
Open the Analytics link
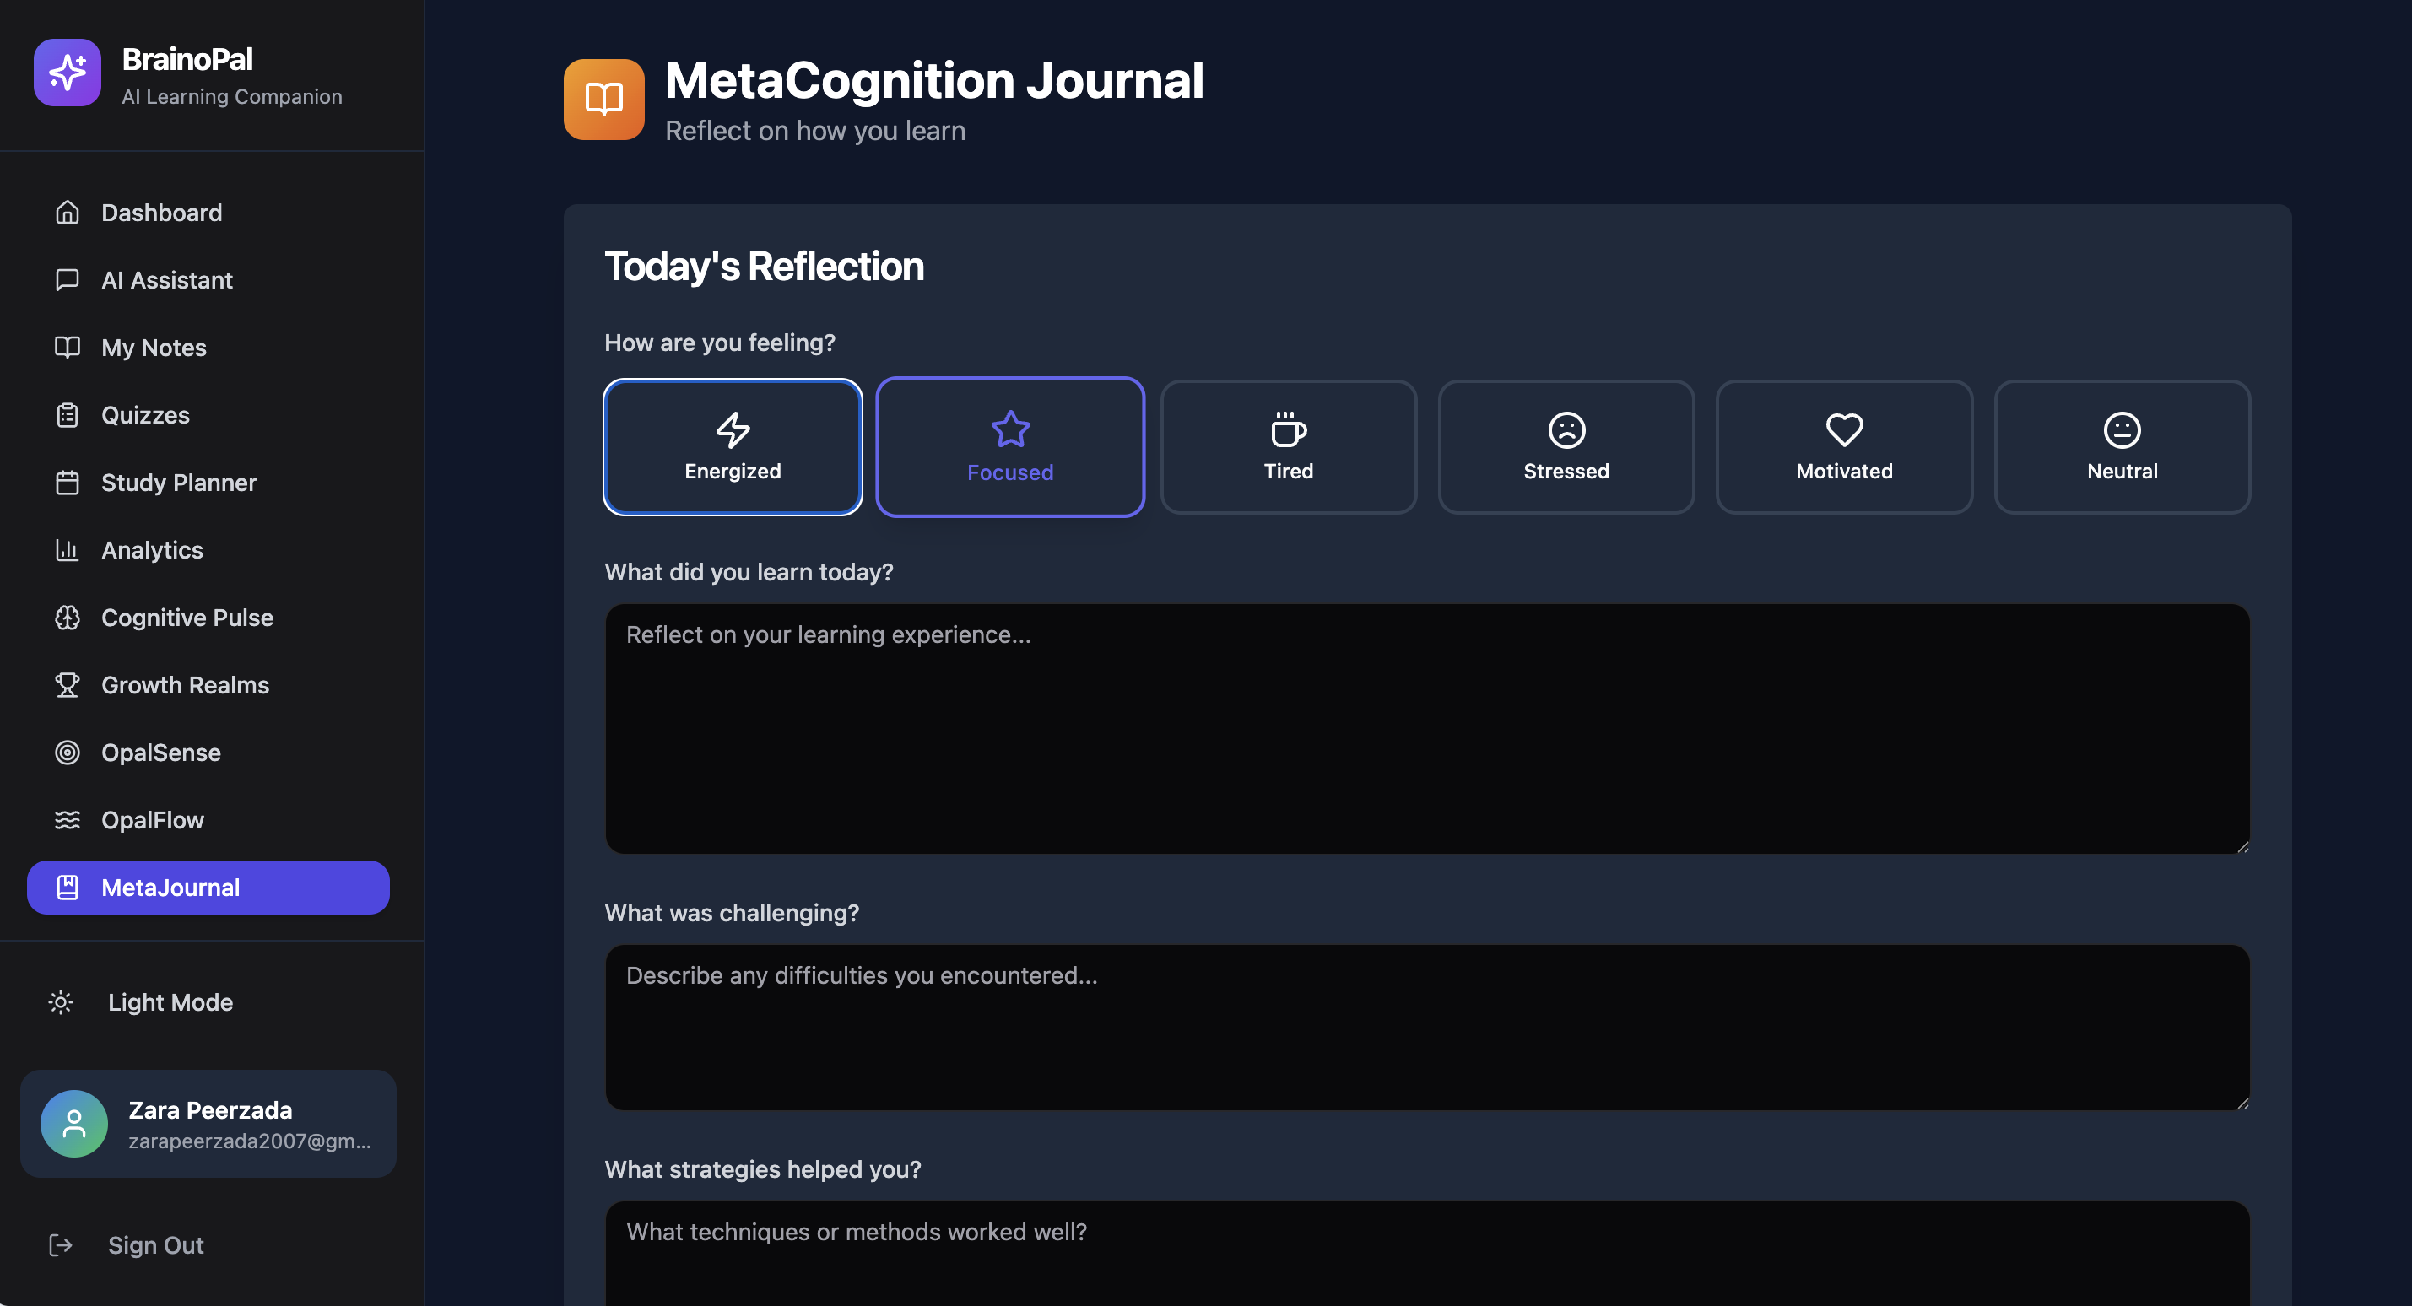[152, 549]
